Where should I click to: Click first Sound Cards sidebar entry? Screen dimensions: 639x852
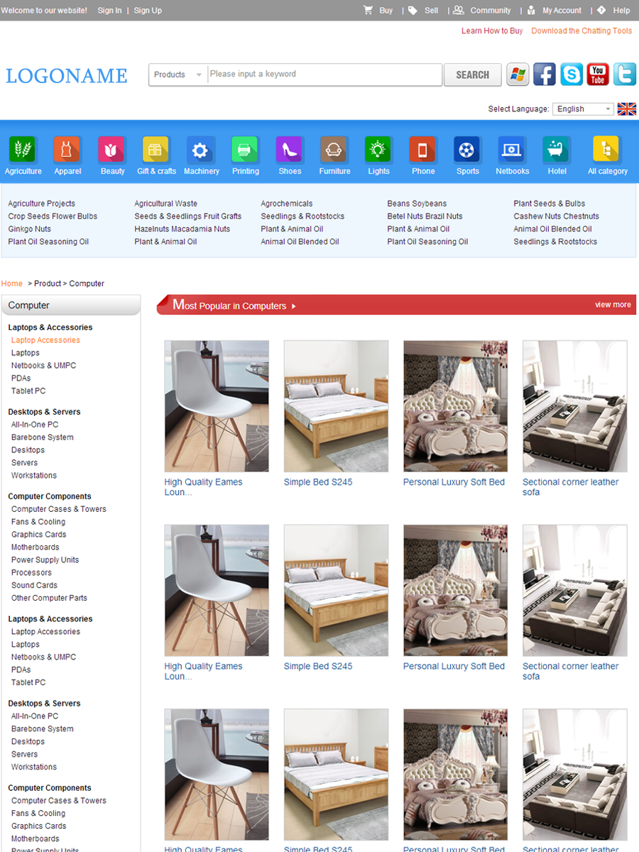tap(34, 586)
